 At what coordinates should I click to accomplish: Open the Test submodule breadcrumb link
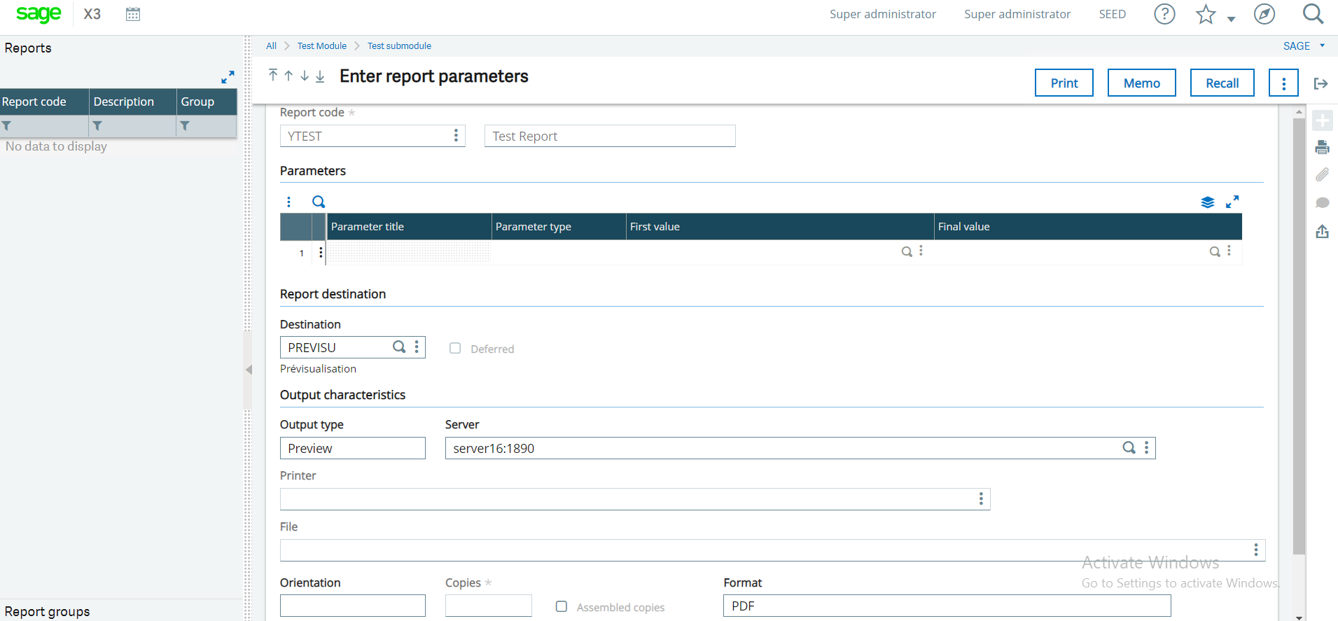[x=399, y=46]
